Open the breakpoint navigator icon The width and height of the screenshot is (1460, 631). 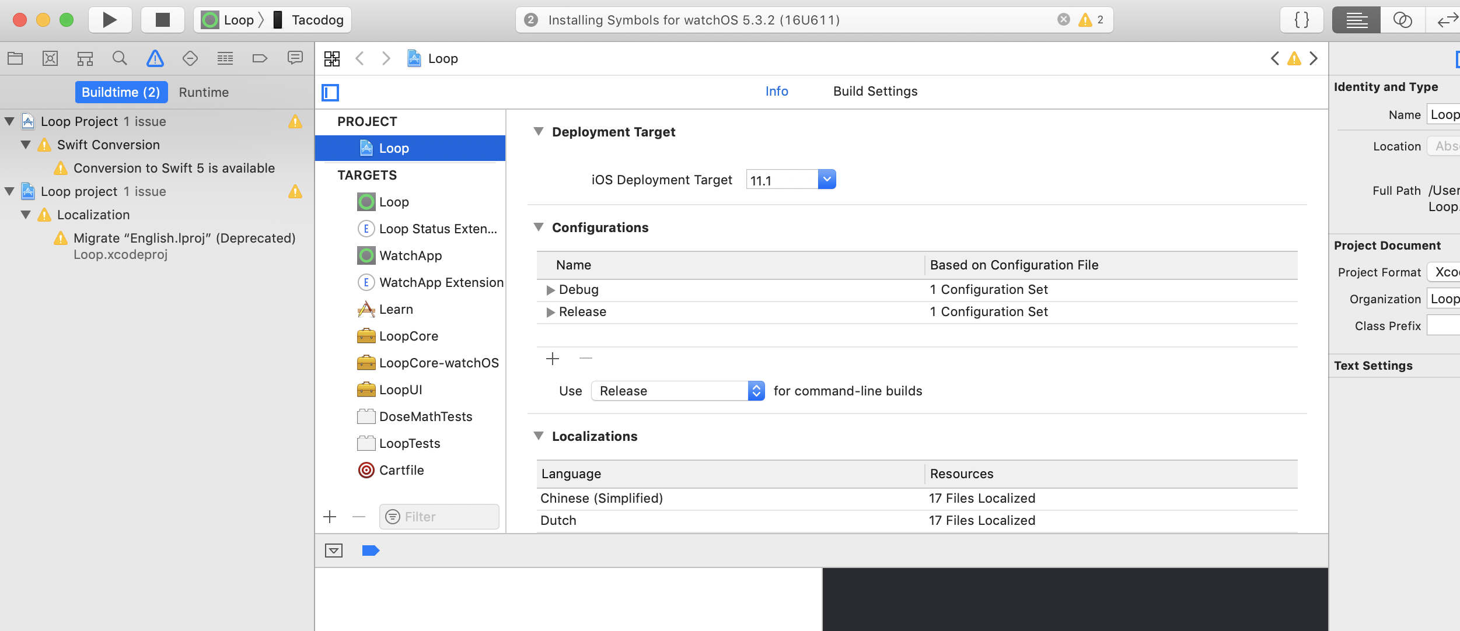[x=260, y=58]
